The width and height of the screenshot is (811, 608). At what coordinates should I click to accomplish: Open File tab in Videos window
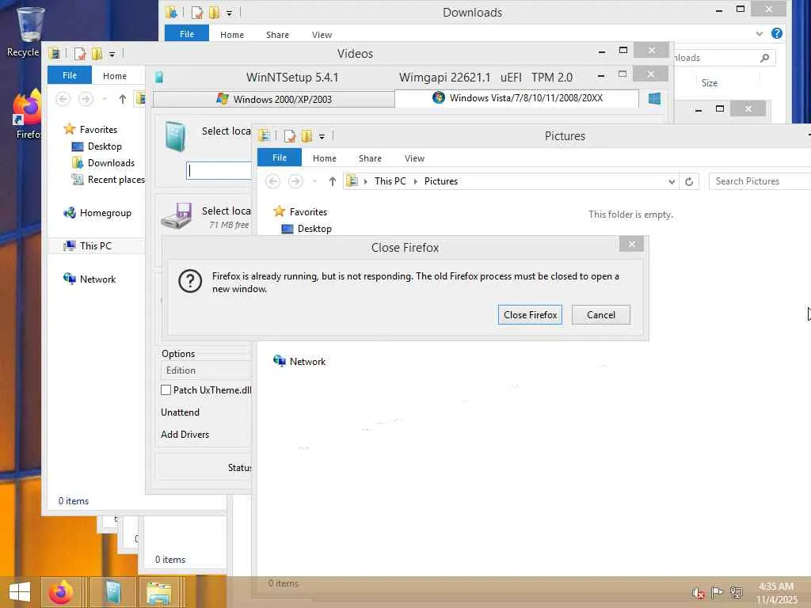click(70, 75)
